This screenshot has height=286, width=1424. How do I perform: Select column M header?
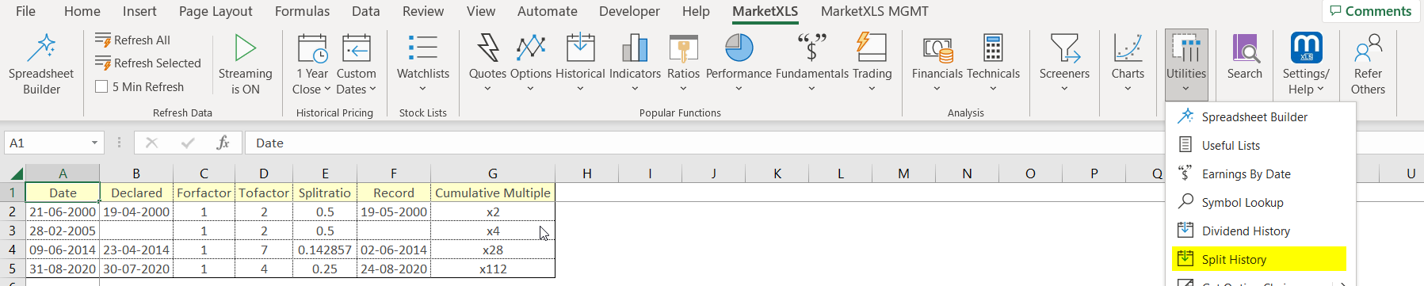903,174
